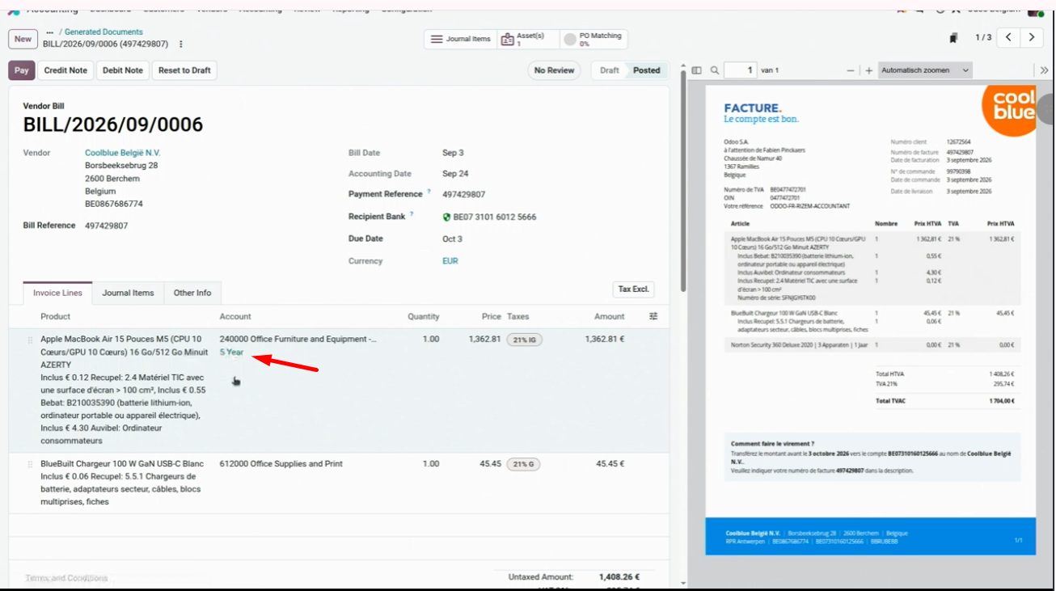Click the 5 Year asset model link
Screen dimensions: 1056x591
pos(231,352)
